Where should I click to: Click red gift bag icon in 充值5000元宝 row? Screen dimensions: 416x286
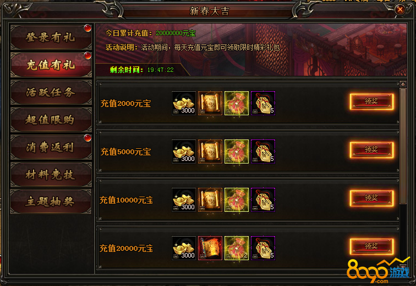237,152
